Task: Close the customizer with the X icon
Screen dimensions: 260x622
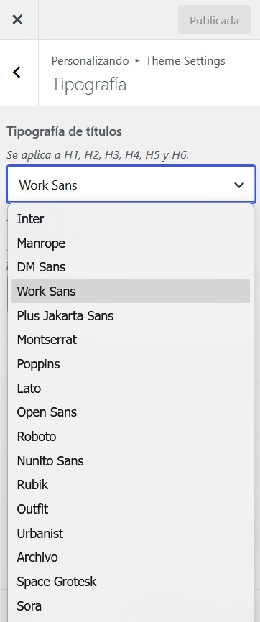Action: click(x=17, y=19)
